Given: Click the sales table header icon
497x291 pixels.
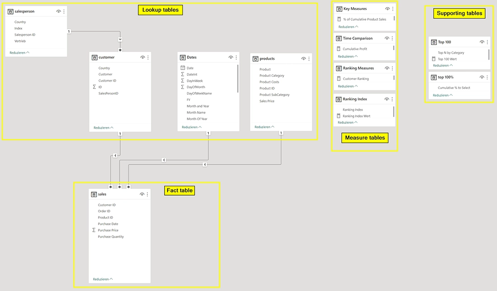Looking at the screenshot, I should click(x=94, y=194).
